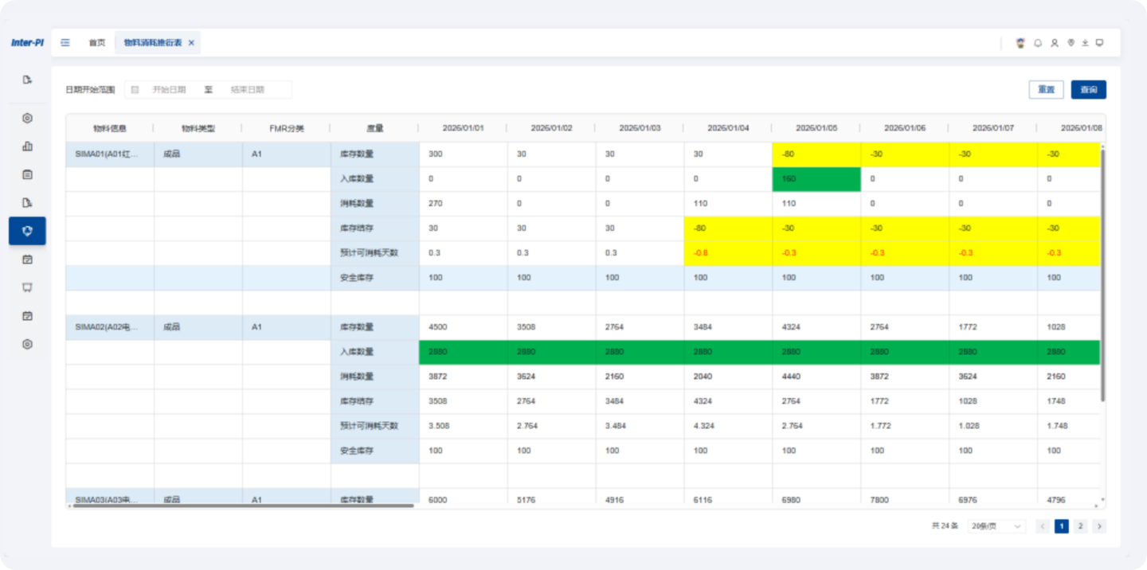Go to the next page with the right arrow
The width and height of the screenshot is (1147, 570).
pos(1099,526)
